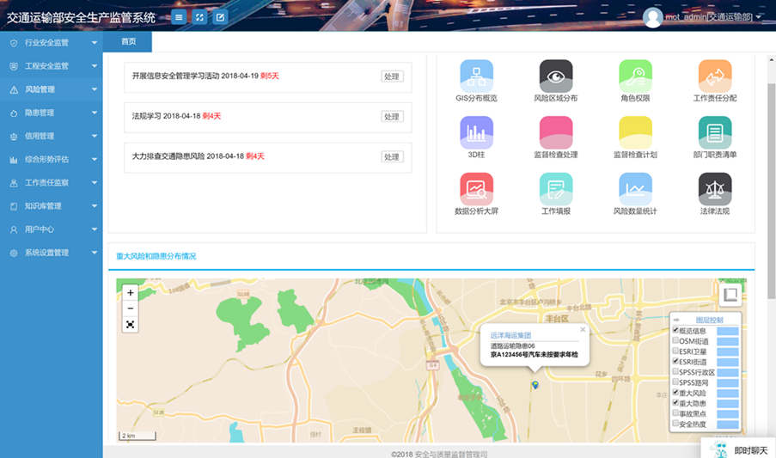Uncheck the 概览信息 layer checkbox

tap(675, 330)
